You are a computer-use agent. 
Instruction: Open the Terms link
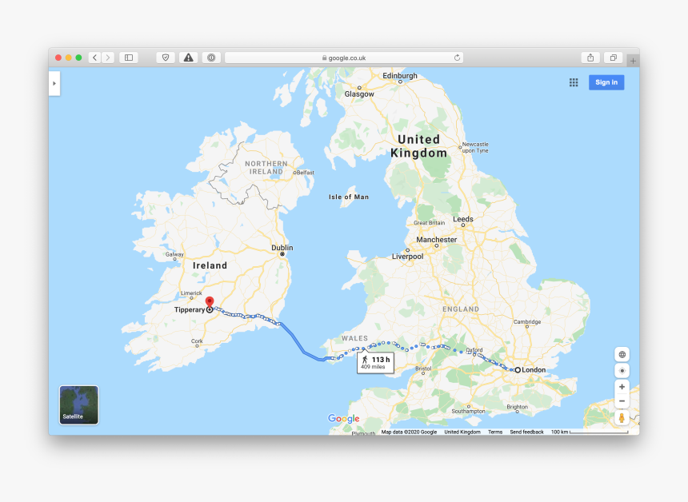pos(495,432)
